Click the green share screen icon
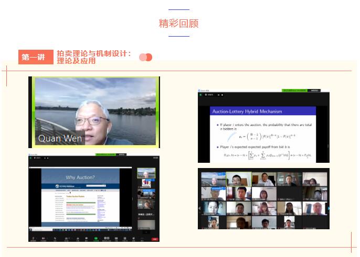Screen dimensions: 360x257 pos(96,238)
